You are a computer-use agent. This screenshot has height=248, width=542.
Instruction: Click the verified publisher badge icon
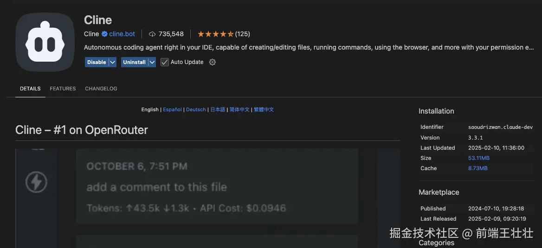[x=104, y=34]
